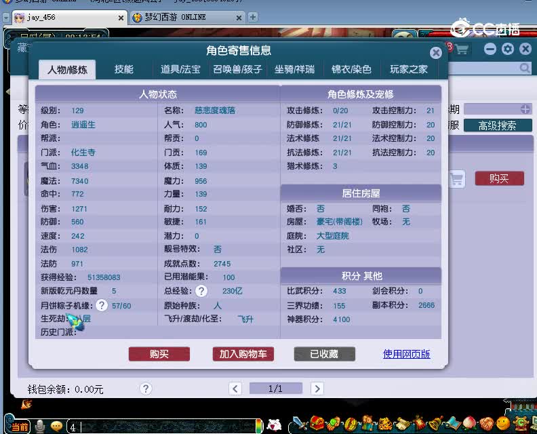
Task: Open the 召唤兽/孩子 tab
Action: click(x=237, y=70)
